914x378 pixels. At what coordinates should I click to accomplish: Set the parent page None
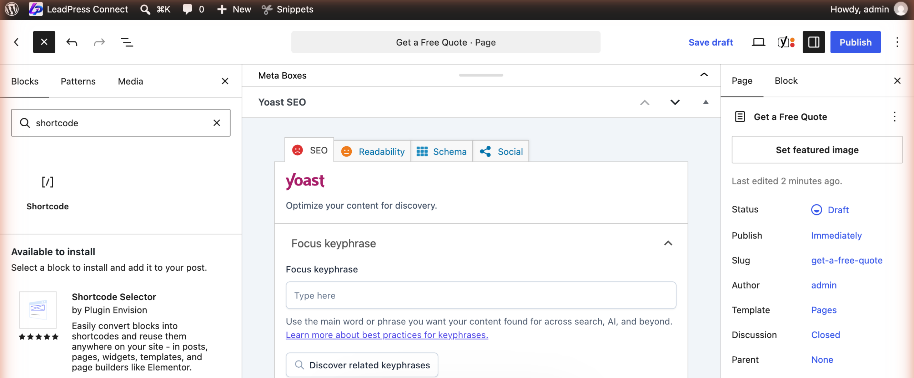click(x=822, y=360)
